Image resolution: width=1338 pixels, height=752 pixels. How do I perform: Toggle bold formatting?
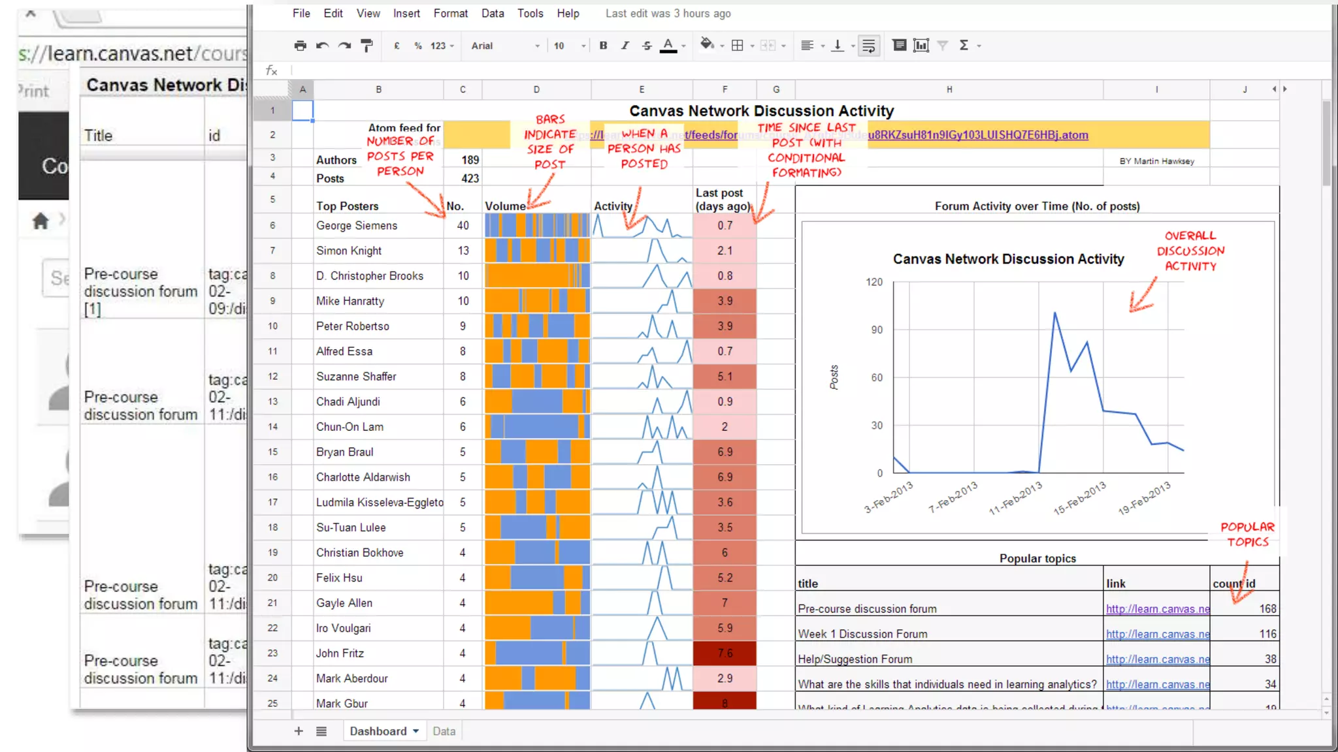[603, 46]
